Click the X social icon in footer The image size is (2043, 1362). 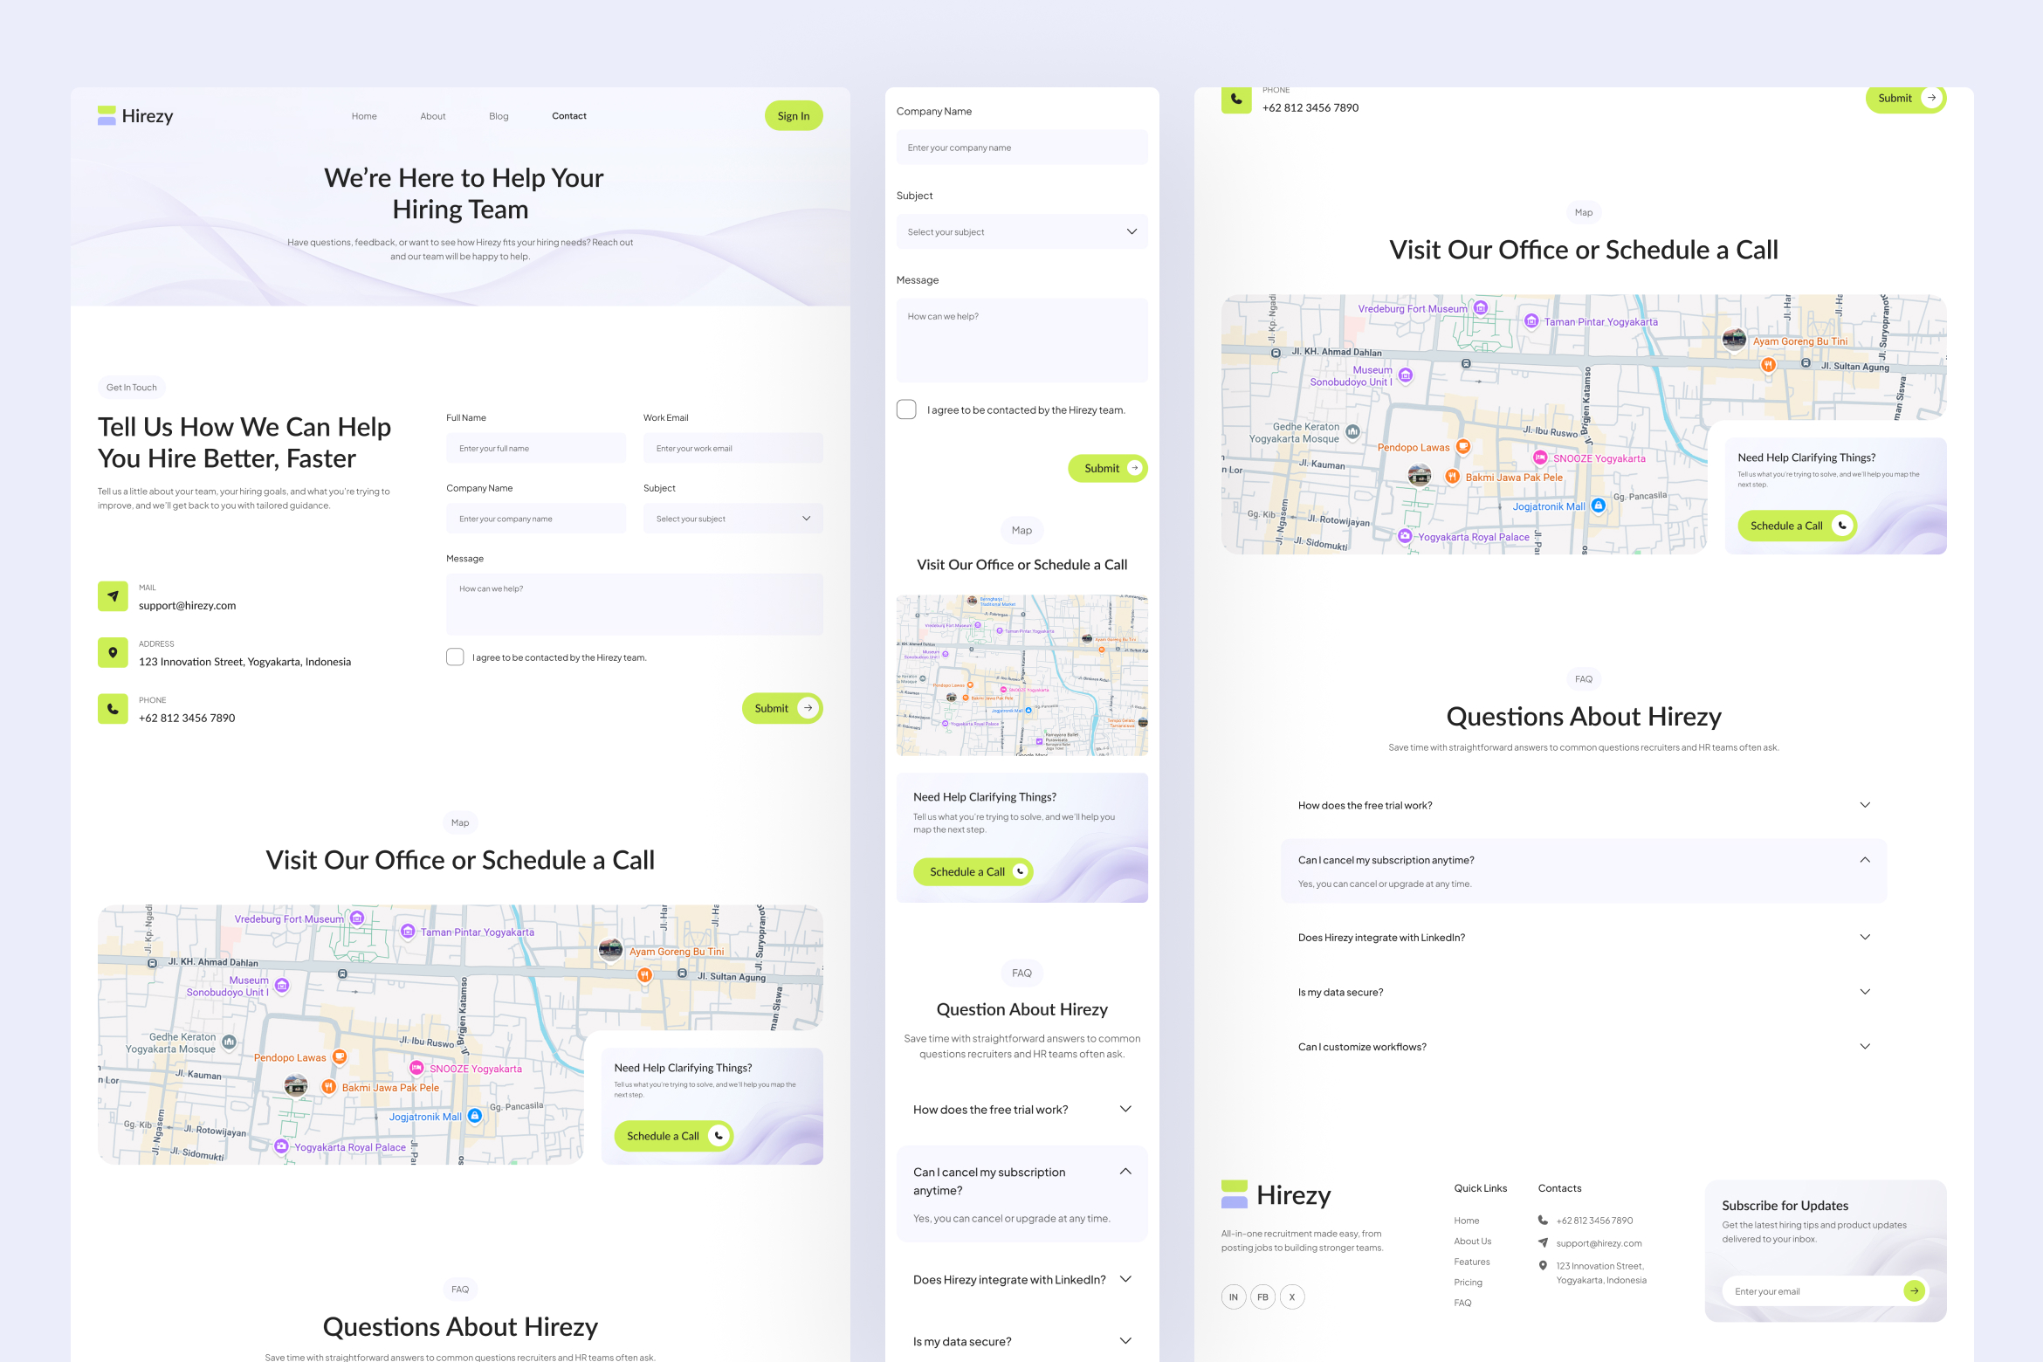click(1292, 1297)
